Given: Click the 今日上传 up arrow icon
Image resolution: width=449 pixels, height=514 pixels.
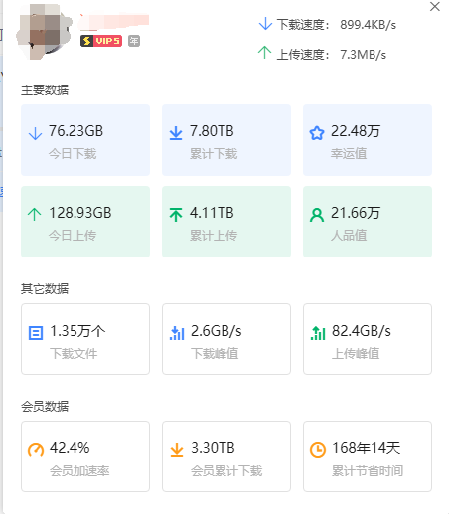Looking at the screenshot, I should pyautogui.click(x=35, y=214).
